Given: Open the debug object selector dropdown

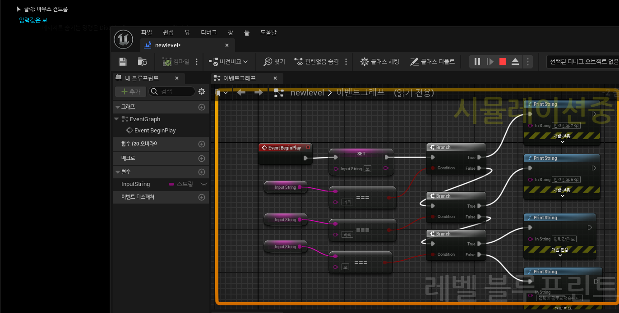Looking at the screenshot, I should coord(582,62).
